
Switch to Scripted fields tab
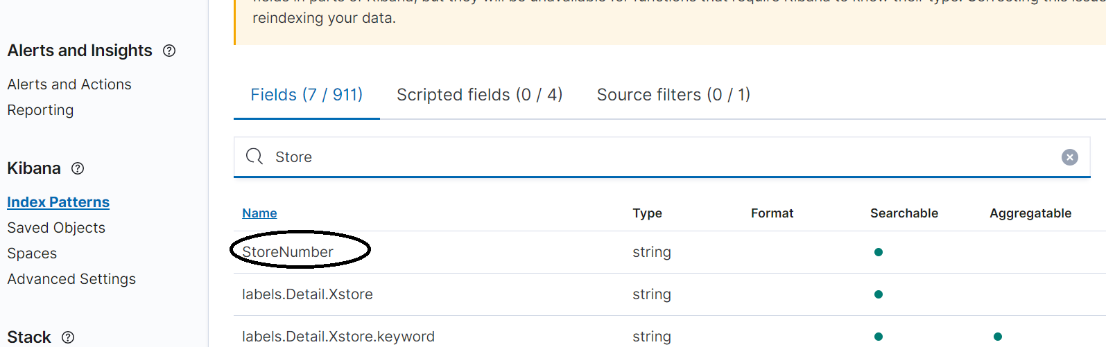[479, 95]
